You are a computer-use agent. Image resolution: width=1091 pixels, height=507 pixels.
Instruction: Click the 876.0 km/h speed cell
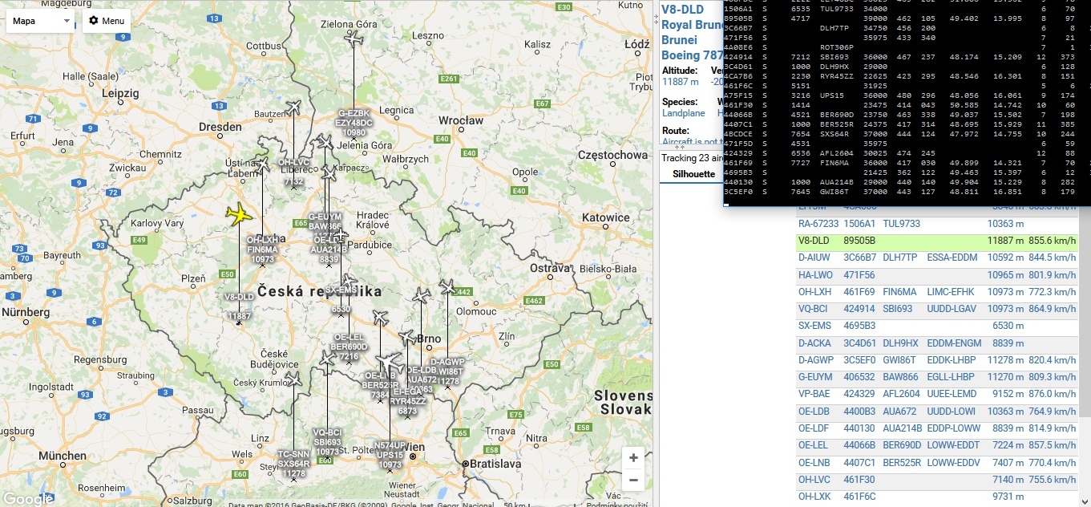1052,395
